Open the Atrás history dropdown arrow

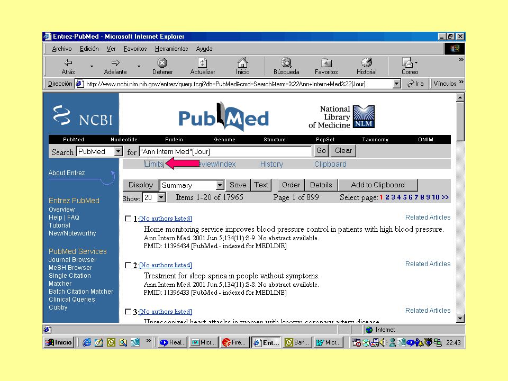coord(92,67)
